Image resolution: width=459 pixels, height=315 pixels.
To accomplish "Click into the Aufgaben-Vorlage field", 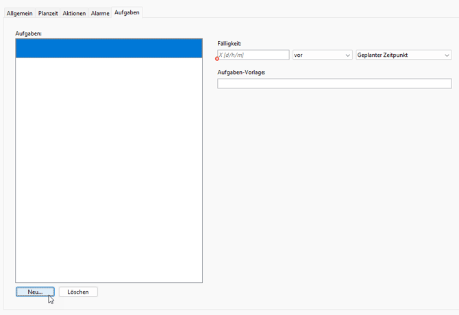I will [334, 84].
